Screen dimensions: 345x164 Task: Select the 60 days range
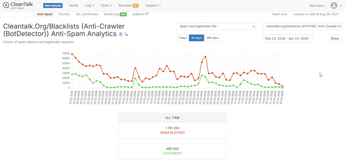196,38
